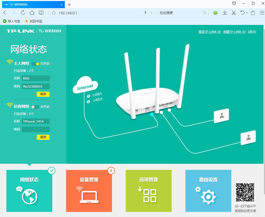Viewport: 265px width, 217px height.
Task: Click the download manager icon in the toolbar
Action: point(225,12)
